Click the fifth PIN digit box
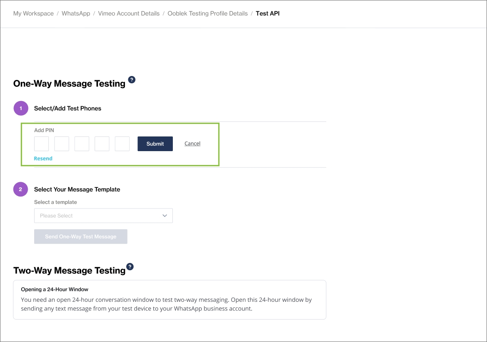This screenshot has width=487, height=342. (x=122, y=144)
